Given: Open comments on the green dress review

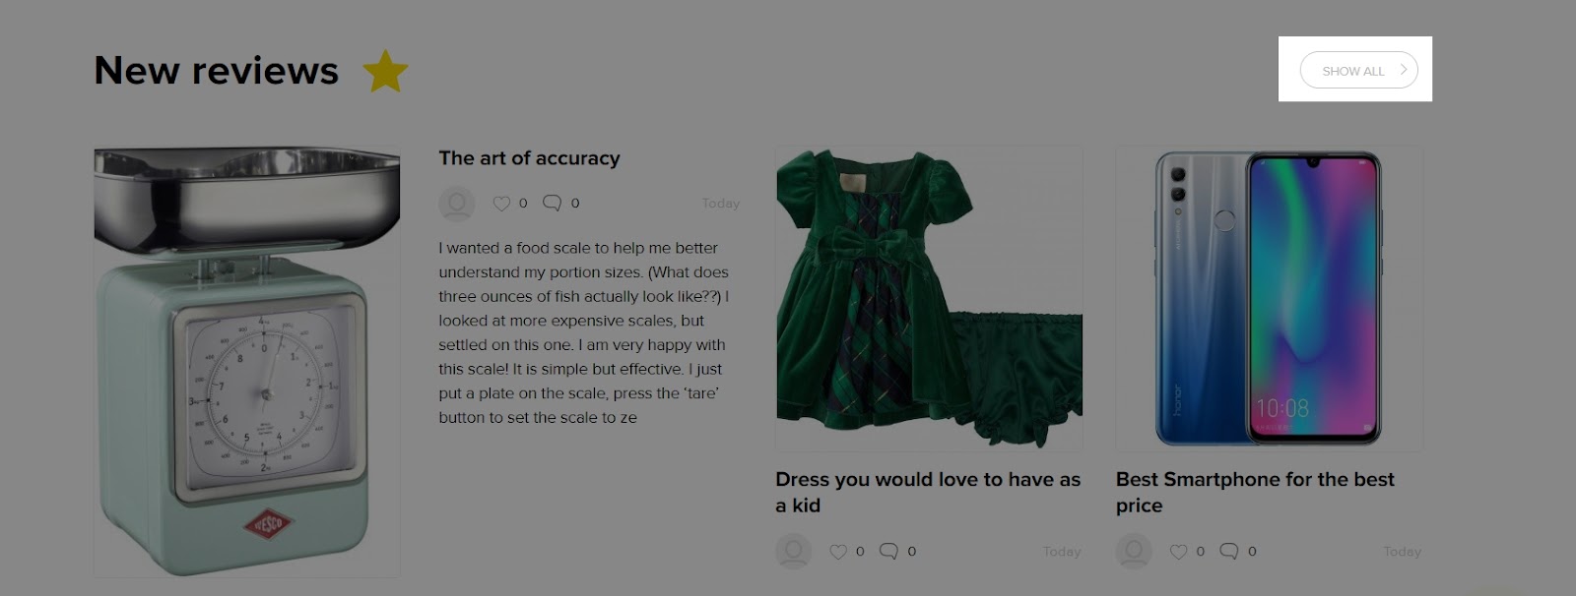Looking at the screenshot, I should click(x=888, y=551).
